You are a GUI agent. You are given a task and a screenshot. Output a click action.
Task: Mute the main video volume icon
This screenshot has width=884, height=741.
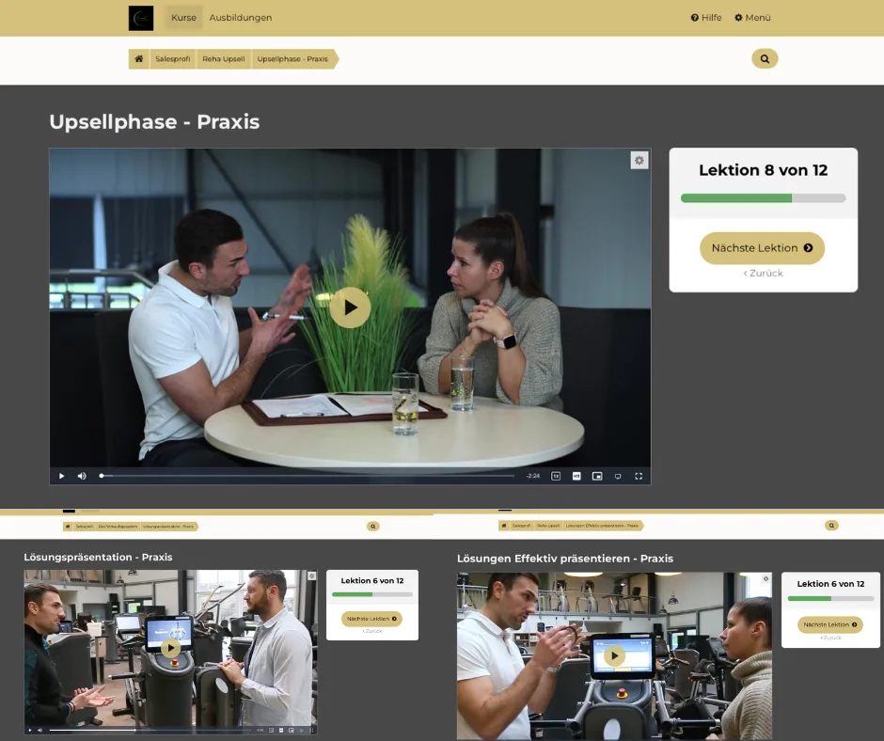click(82, 476)
